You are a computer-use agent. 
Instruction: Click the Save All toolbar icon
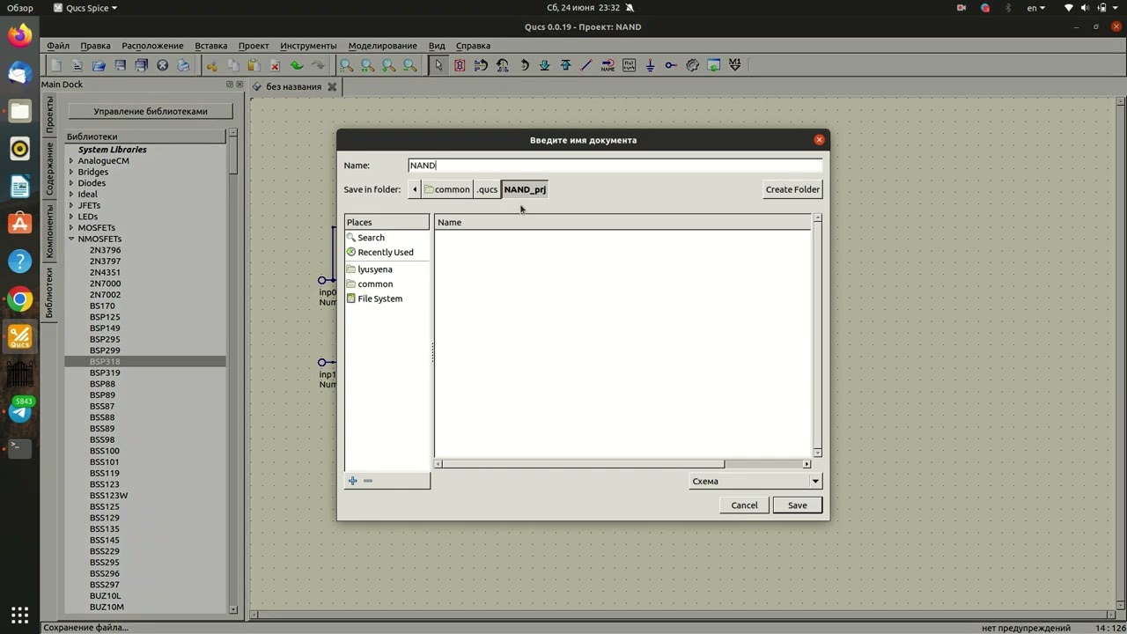point(141,65)
